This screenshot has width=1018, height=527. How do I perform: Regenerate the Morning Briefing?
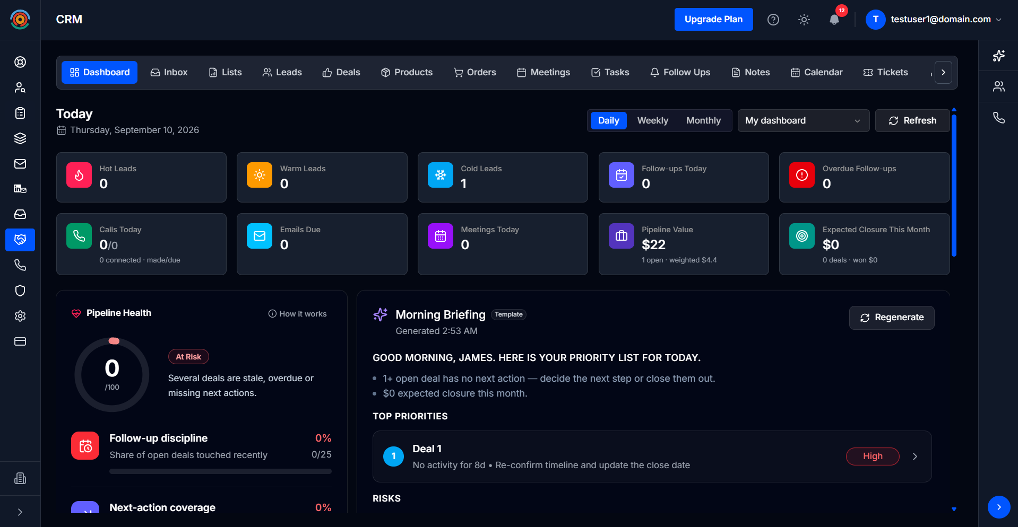tap(892, 318)
